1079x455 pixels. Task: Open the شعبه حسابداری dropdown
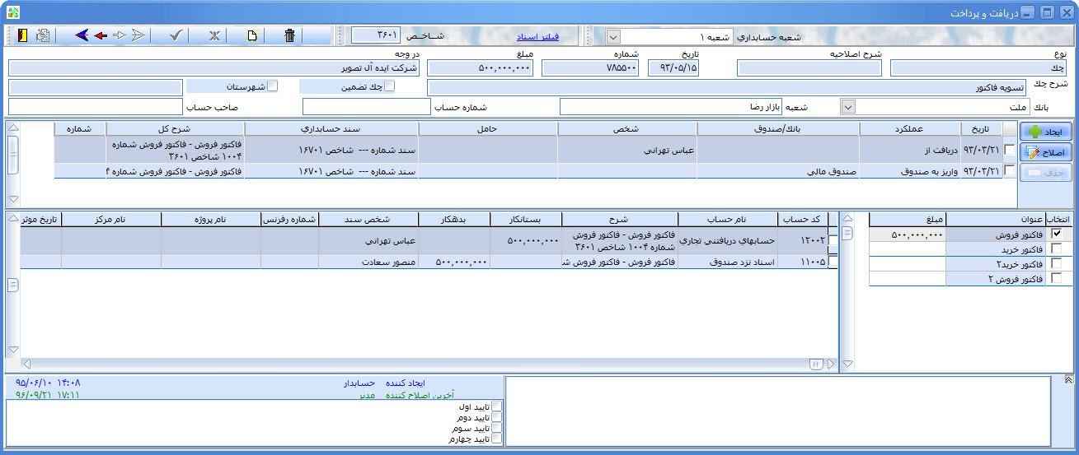tap(613, 37)
